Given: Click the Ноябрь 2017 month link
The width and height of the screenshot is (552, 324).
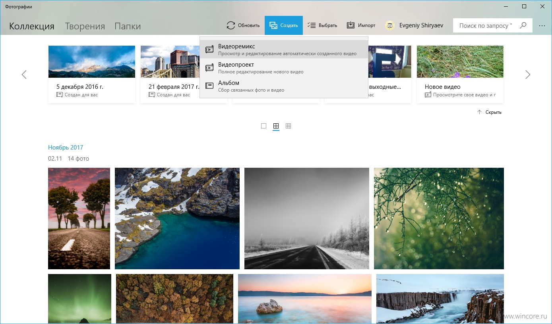Looking at the screenshot, I should [66, 148].
